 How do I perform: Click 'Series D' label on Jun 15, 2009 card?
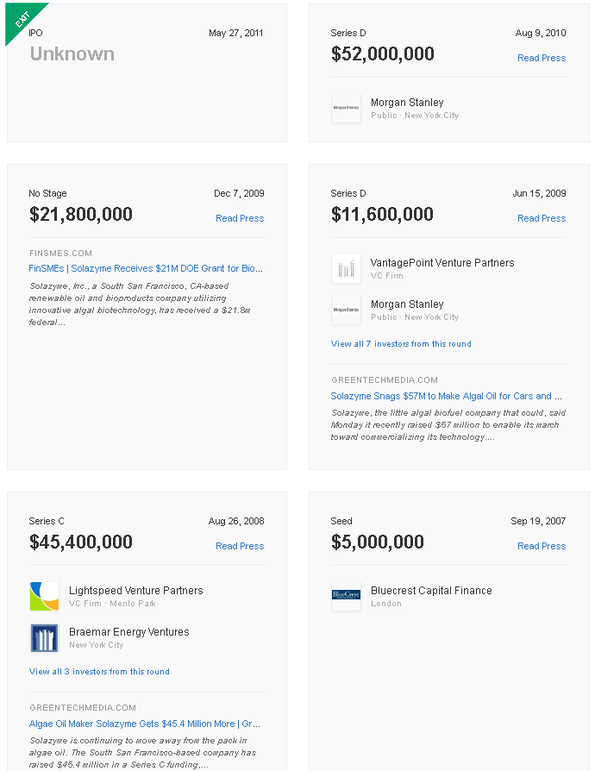348,193
